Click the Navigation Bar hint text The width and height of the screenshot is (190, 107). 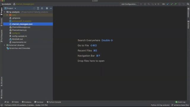[86, 56]
